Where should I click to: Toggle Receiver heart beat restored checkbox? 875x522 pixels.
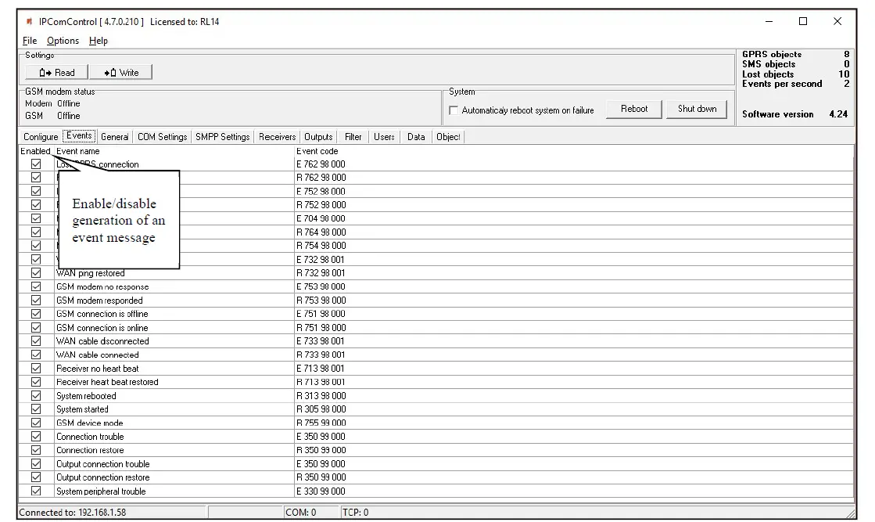(x=36, y=382)
